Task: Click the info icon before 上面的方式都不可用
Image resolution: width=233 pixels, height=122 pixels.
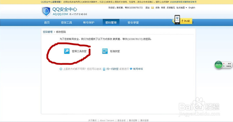Action: coord(61,69)
